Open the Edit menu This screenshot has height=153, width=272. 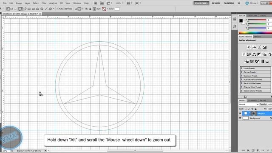point(11,3)
